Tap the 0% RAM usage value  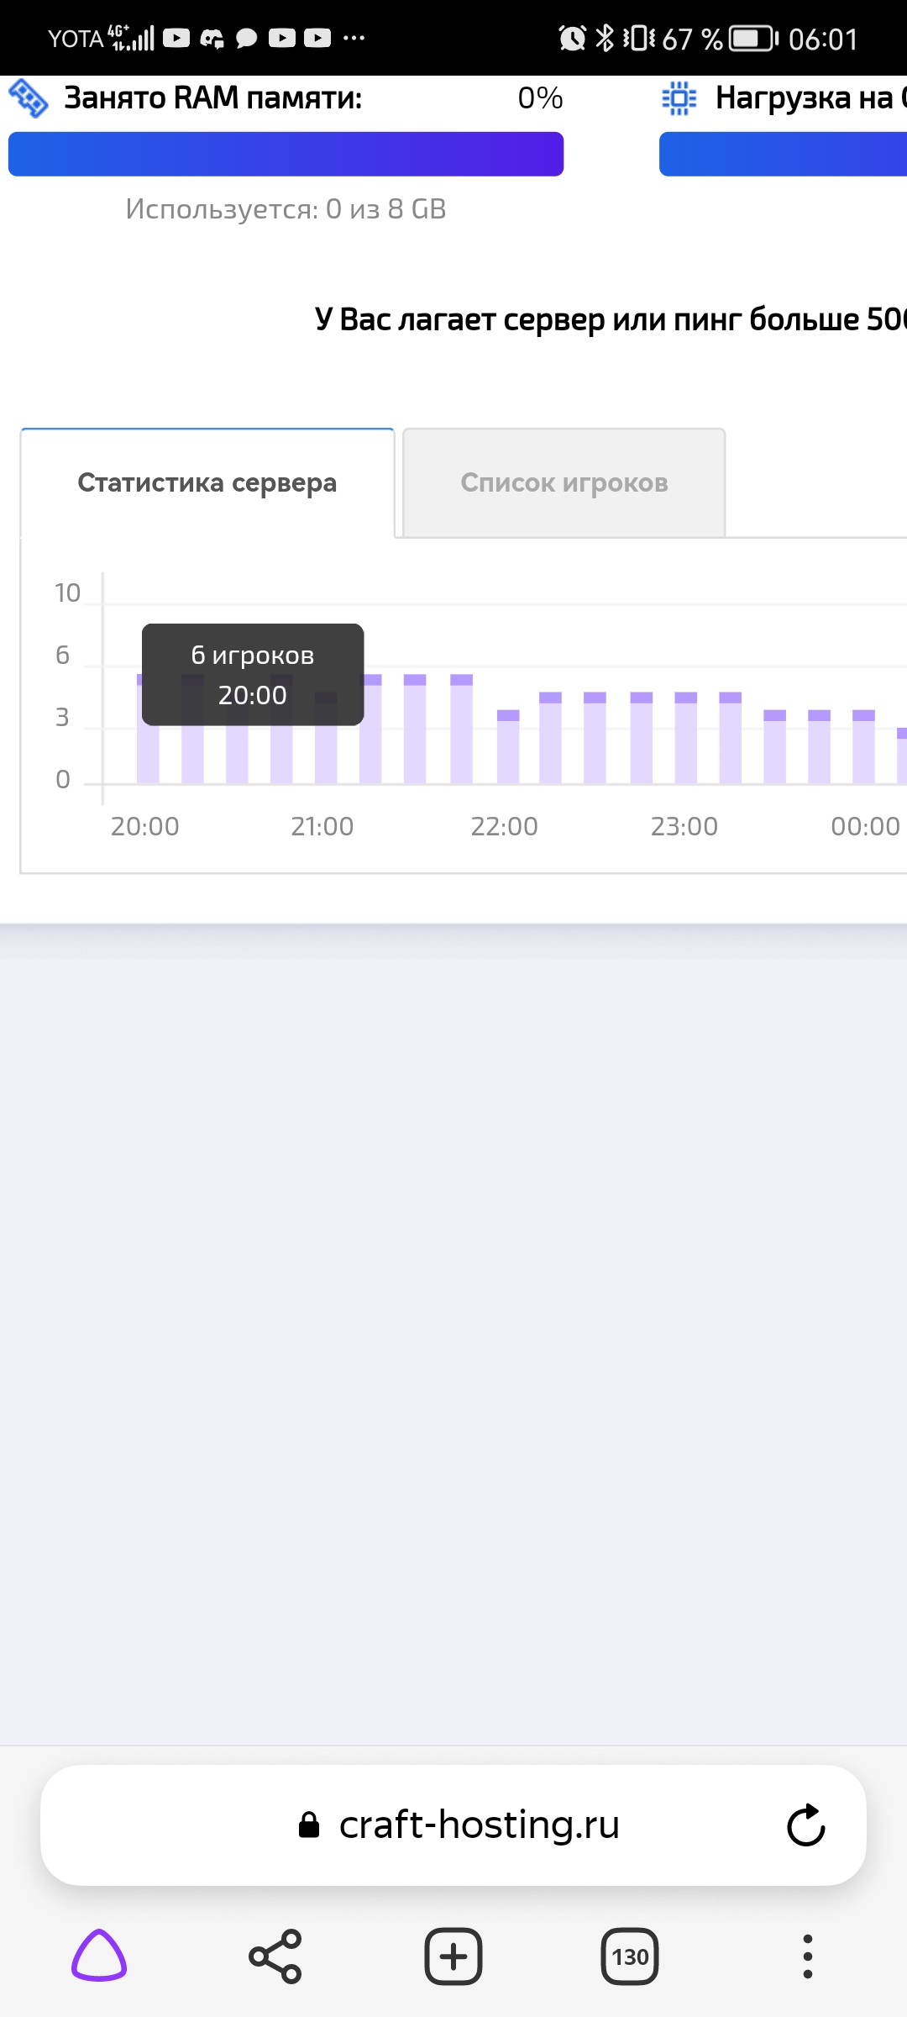[540, 98]
